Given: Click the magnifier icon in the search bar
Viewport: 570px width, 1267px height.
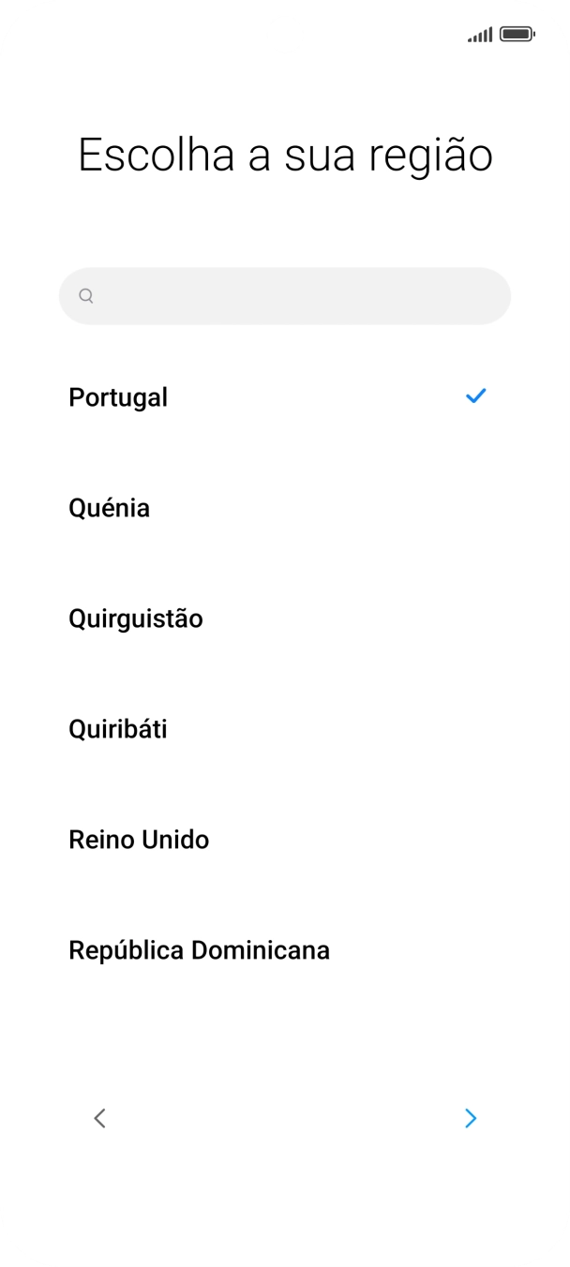Looking at the screenshot, I should tap(85, 295).
